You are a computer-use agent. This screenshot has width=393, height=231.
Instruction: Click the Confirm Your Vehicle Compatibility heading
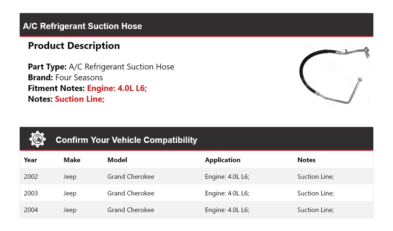click(x=126, y=140)
